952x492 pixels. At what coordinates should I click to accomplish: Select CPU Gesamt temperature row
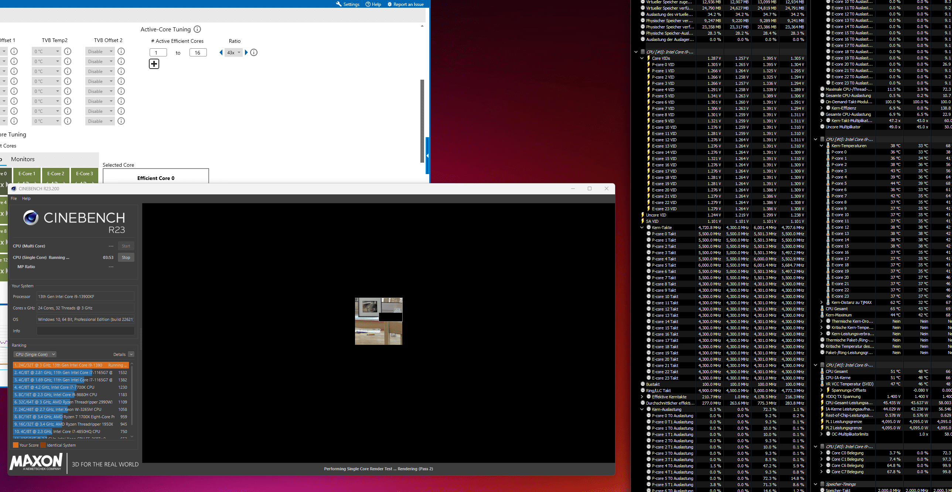click(885, 309)
